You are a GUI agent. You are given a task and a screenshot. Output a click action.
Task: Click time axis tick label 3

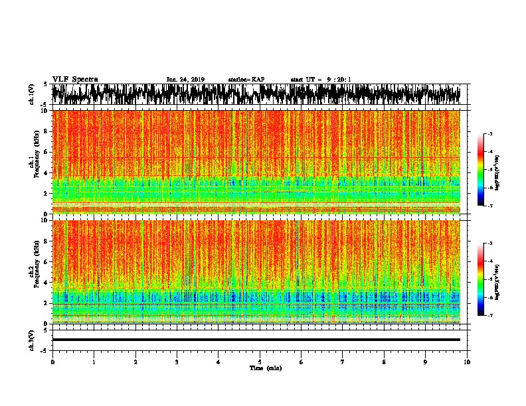(x=177, y=362)
